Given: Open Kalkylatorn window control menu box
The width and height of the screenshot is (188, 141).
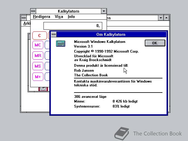Looking at the screenshot, I should (x=33, y=11).
